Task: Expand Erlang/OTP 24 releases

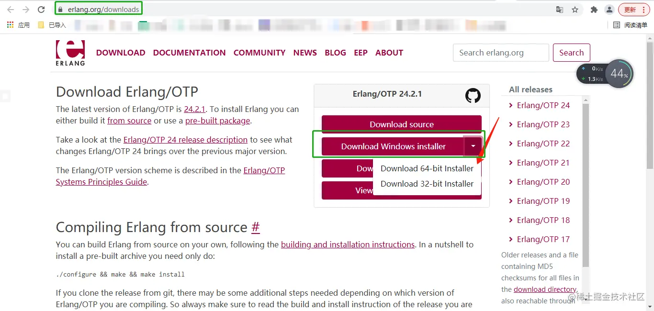Action: 540,105
